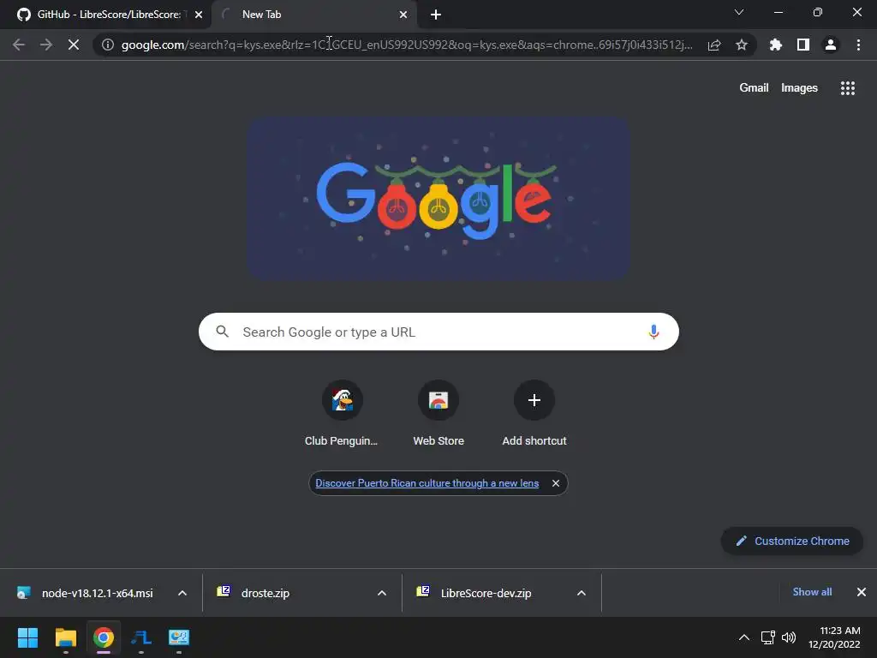
Task: Expand options for droste.zip
Action: click(x=382, y=593)
